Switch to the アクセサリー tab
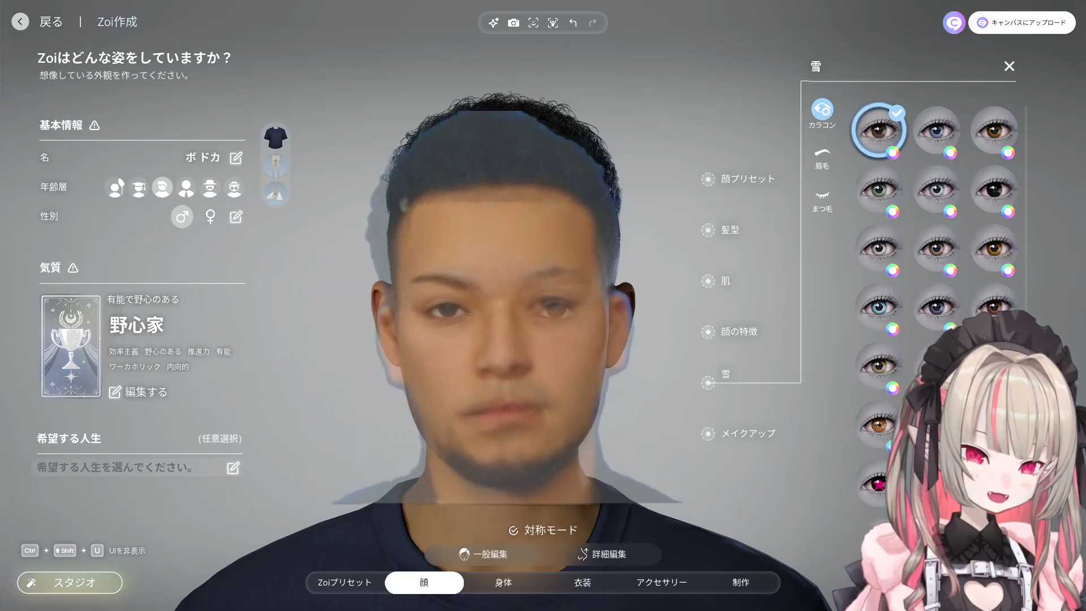Viewport: 1086px width, 611px height. pos(662,583)
